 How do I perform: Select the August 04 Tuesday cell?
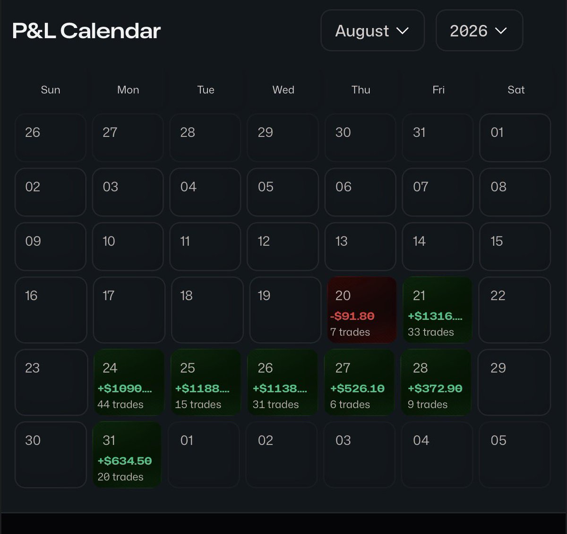point(206,192)
